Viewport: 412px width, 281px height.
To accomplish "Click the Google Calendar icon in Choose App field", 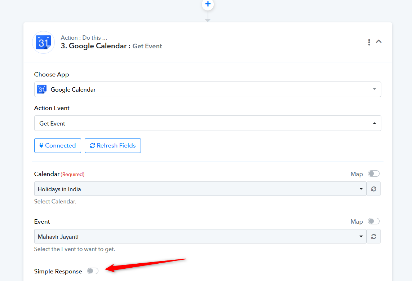I will click(42, 89).
